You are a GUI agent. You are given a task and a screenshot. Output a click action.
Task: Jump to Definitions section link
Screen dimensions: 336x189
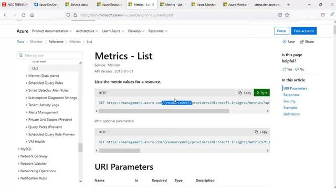pos(291,114)
